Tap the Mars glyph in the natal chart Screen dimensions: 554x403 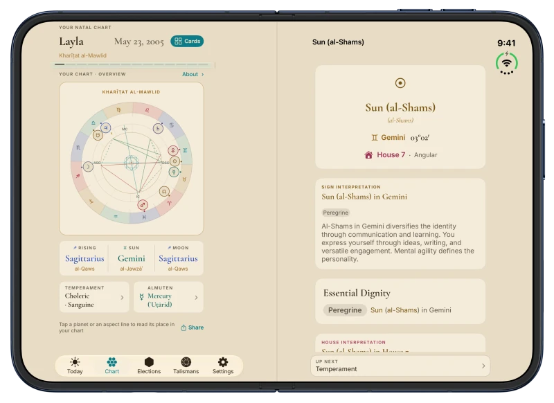143,204
